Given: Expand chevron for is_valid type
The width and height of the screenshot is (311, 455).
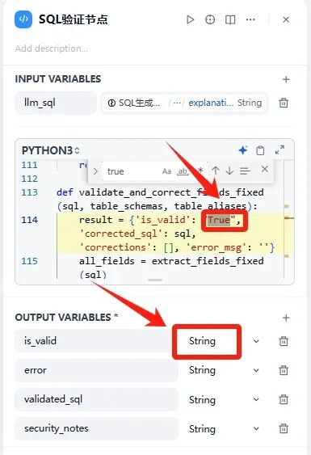Looking at the screenshot, I should pyautogui.click(x=256, y=341).
